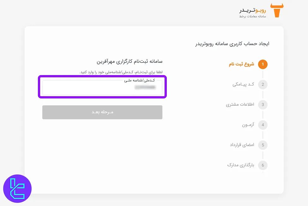Click step 6 circle بارگذاری مدارک

pyautogui.click(x=263, y=165)
